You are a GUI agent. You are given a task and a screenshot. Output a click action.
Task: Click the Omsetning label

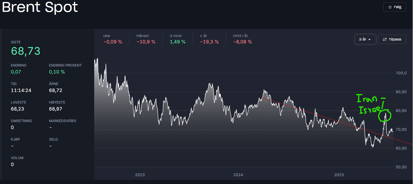coord(21,121)
